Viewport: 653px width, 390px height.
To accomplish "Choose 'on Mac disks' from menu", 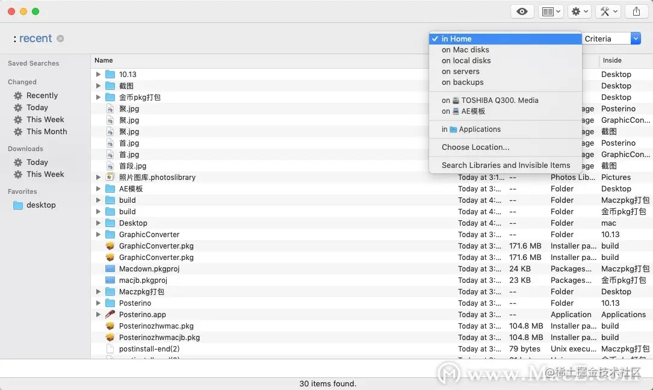I will coord(505,49).
